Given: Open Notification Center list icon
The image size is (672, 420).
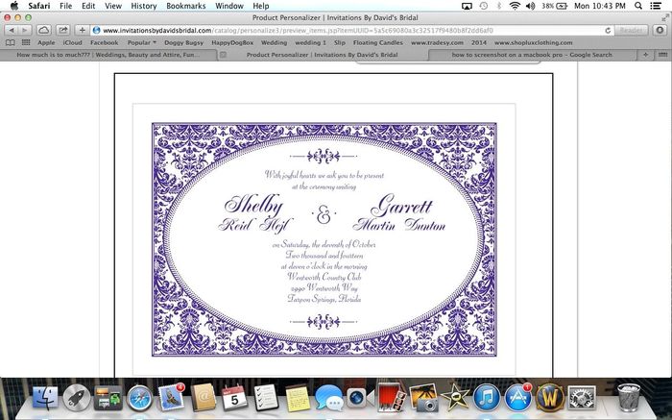Looking at the screenshot, I should tap(656, 6).
